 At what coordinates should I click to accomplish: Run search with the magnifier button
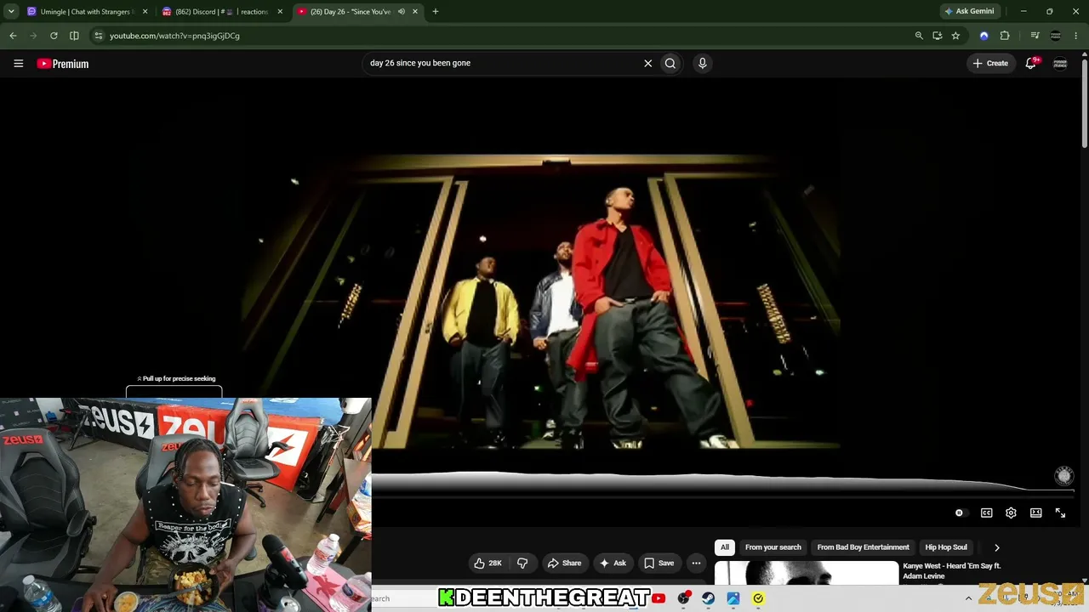pos(670,63)
